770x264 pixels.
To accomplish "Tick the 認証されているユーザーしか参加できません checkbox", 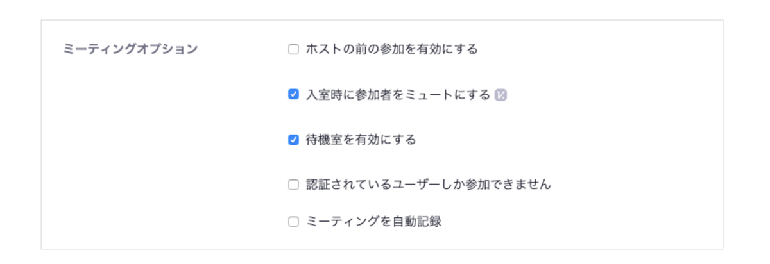I will (x=293, y=185).
